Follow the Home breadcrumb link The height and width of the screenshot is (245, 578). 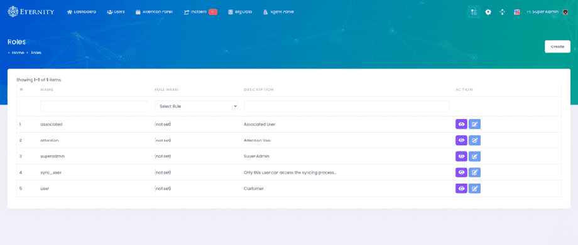[x=18, y=53]
